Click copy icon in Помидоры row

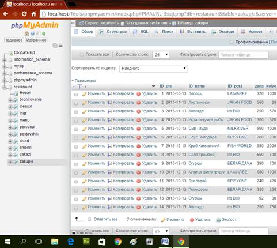tap(109, 190)
